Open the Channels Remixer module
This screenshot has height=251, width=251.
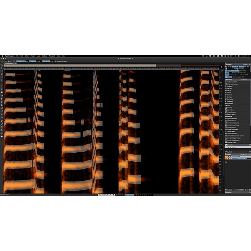[233, 84]
